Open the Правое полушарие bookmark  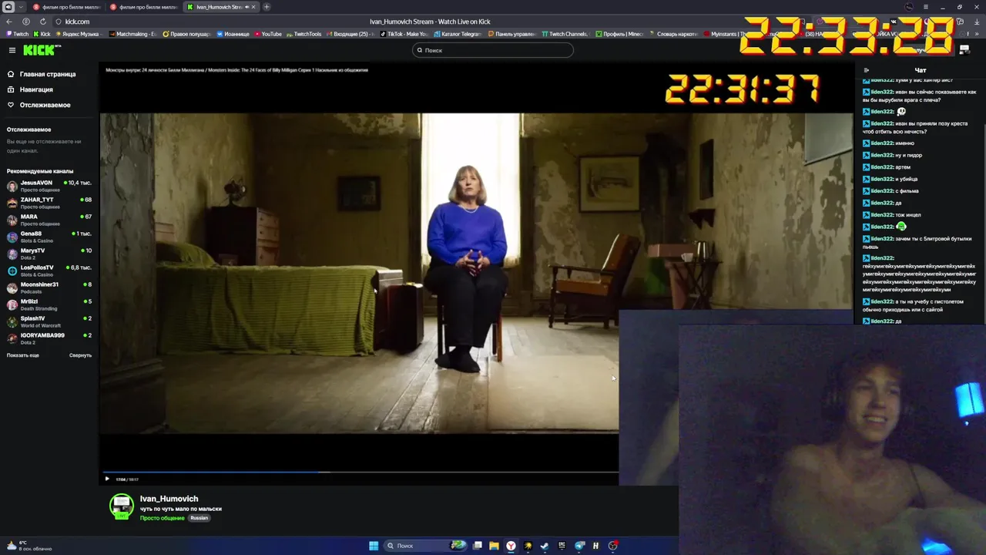coord(186,34)
